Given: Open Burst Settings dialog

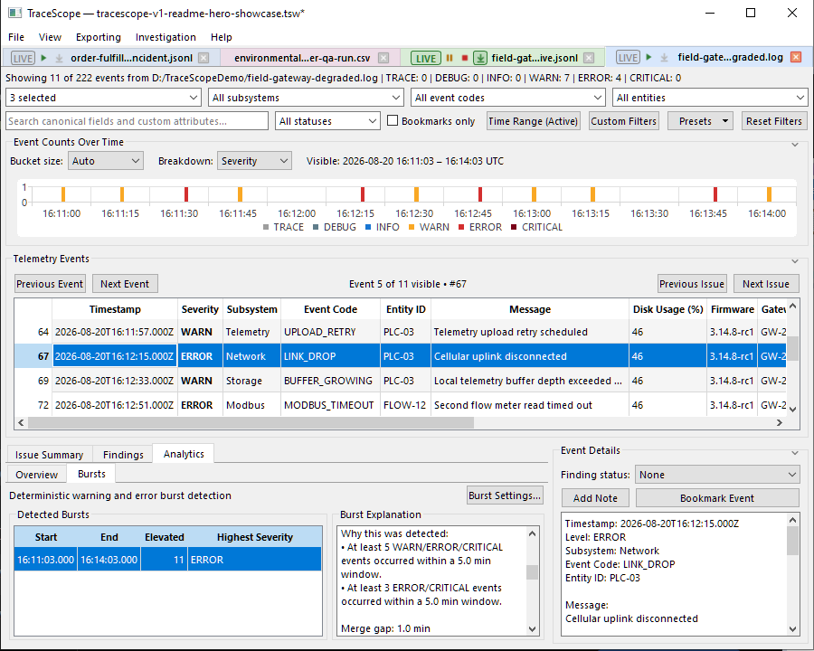Looking at the screenshot, I should pos(505,495).
